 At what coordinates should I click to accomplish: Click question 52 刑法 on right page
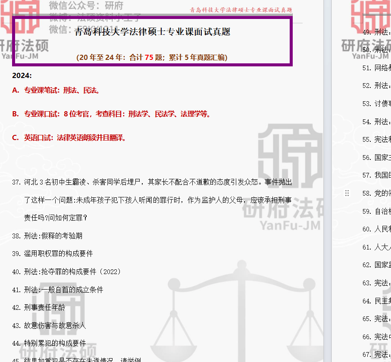point(376,85)
